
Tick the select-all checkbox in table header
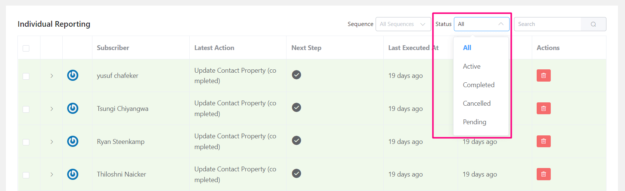click(x=26, y=48)
